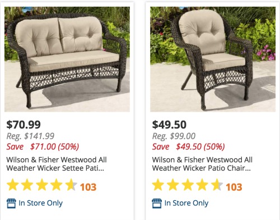Open the wicker patio chair product image
This screenshot has width=280, height=220.
pos(213,59)
